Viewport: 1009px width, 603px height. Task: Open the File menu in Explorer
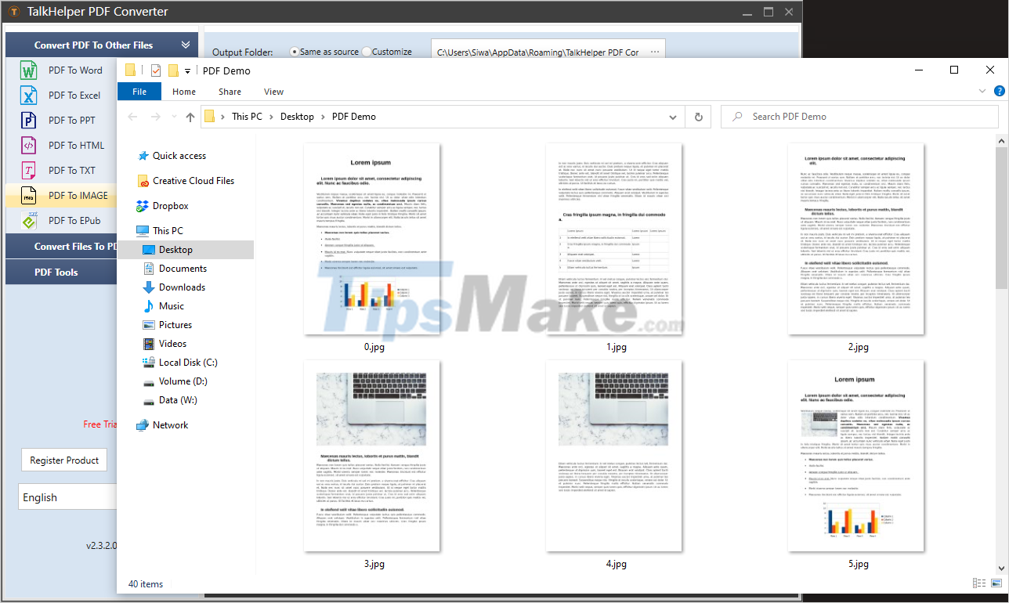point(139,92)
